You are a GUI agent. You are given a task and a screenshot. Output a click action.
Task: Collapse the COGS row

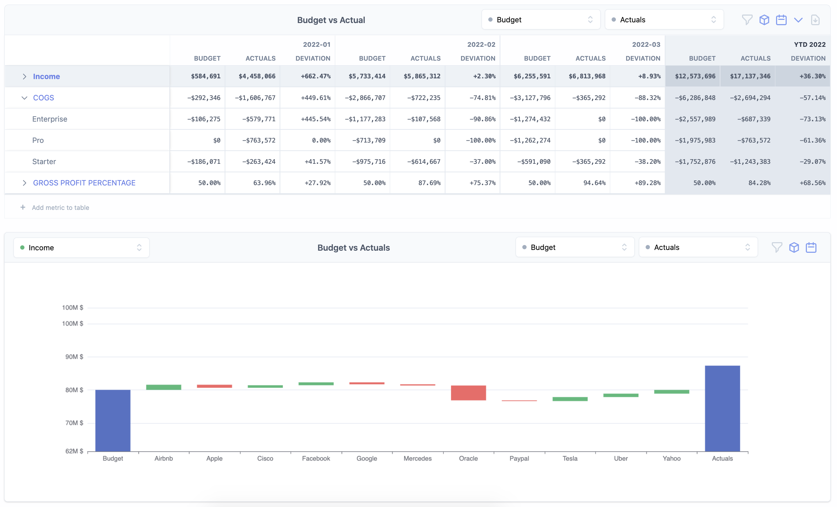coord(24,98)
